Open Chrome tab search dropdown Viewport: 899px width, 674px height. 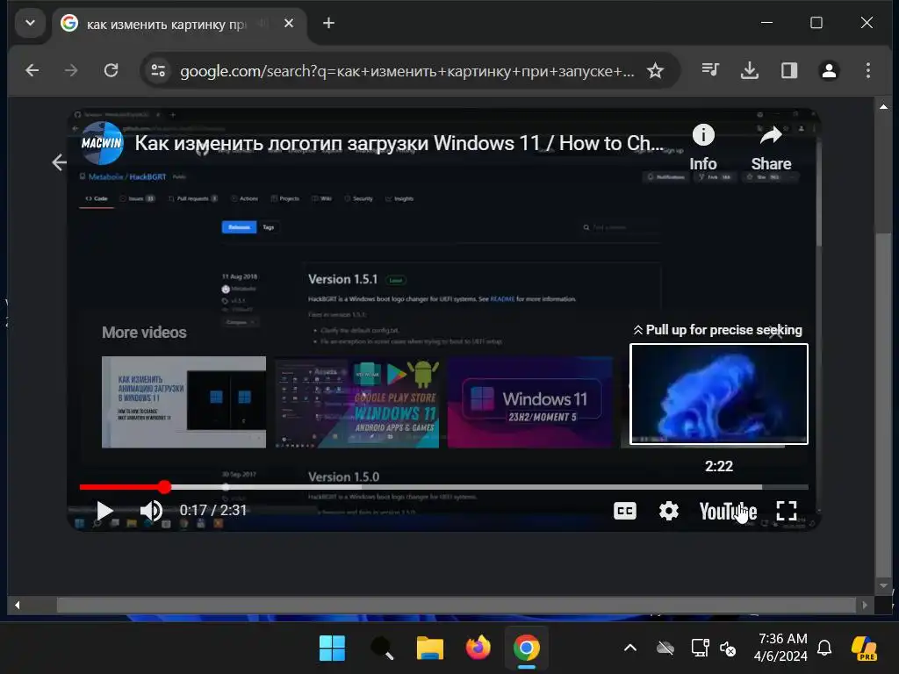click(x=31, y=24)
